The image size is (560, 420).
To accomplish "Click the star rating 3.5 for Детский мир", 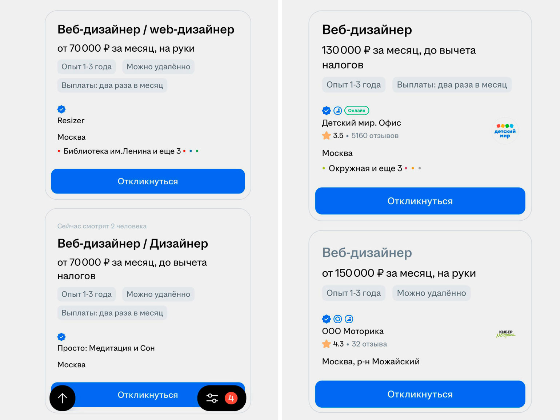I will (333, 136).
